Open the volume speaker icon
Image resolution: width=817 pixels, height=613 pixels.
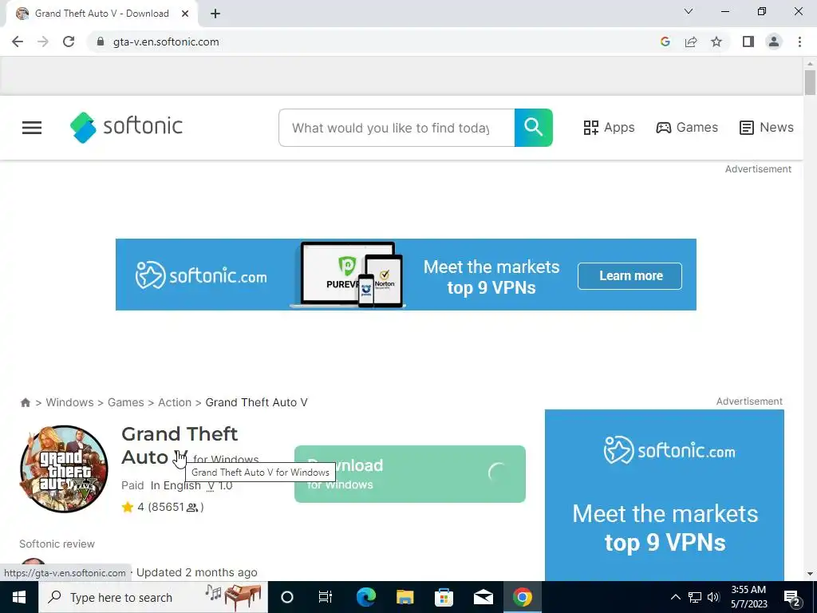pos(713,597)
